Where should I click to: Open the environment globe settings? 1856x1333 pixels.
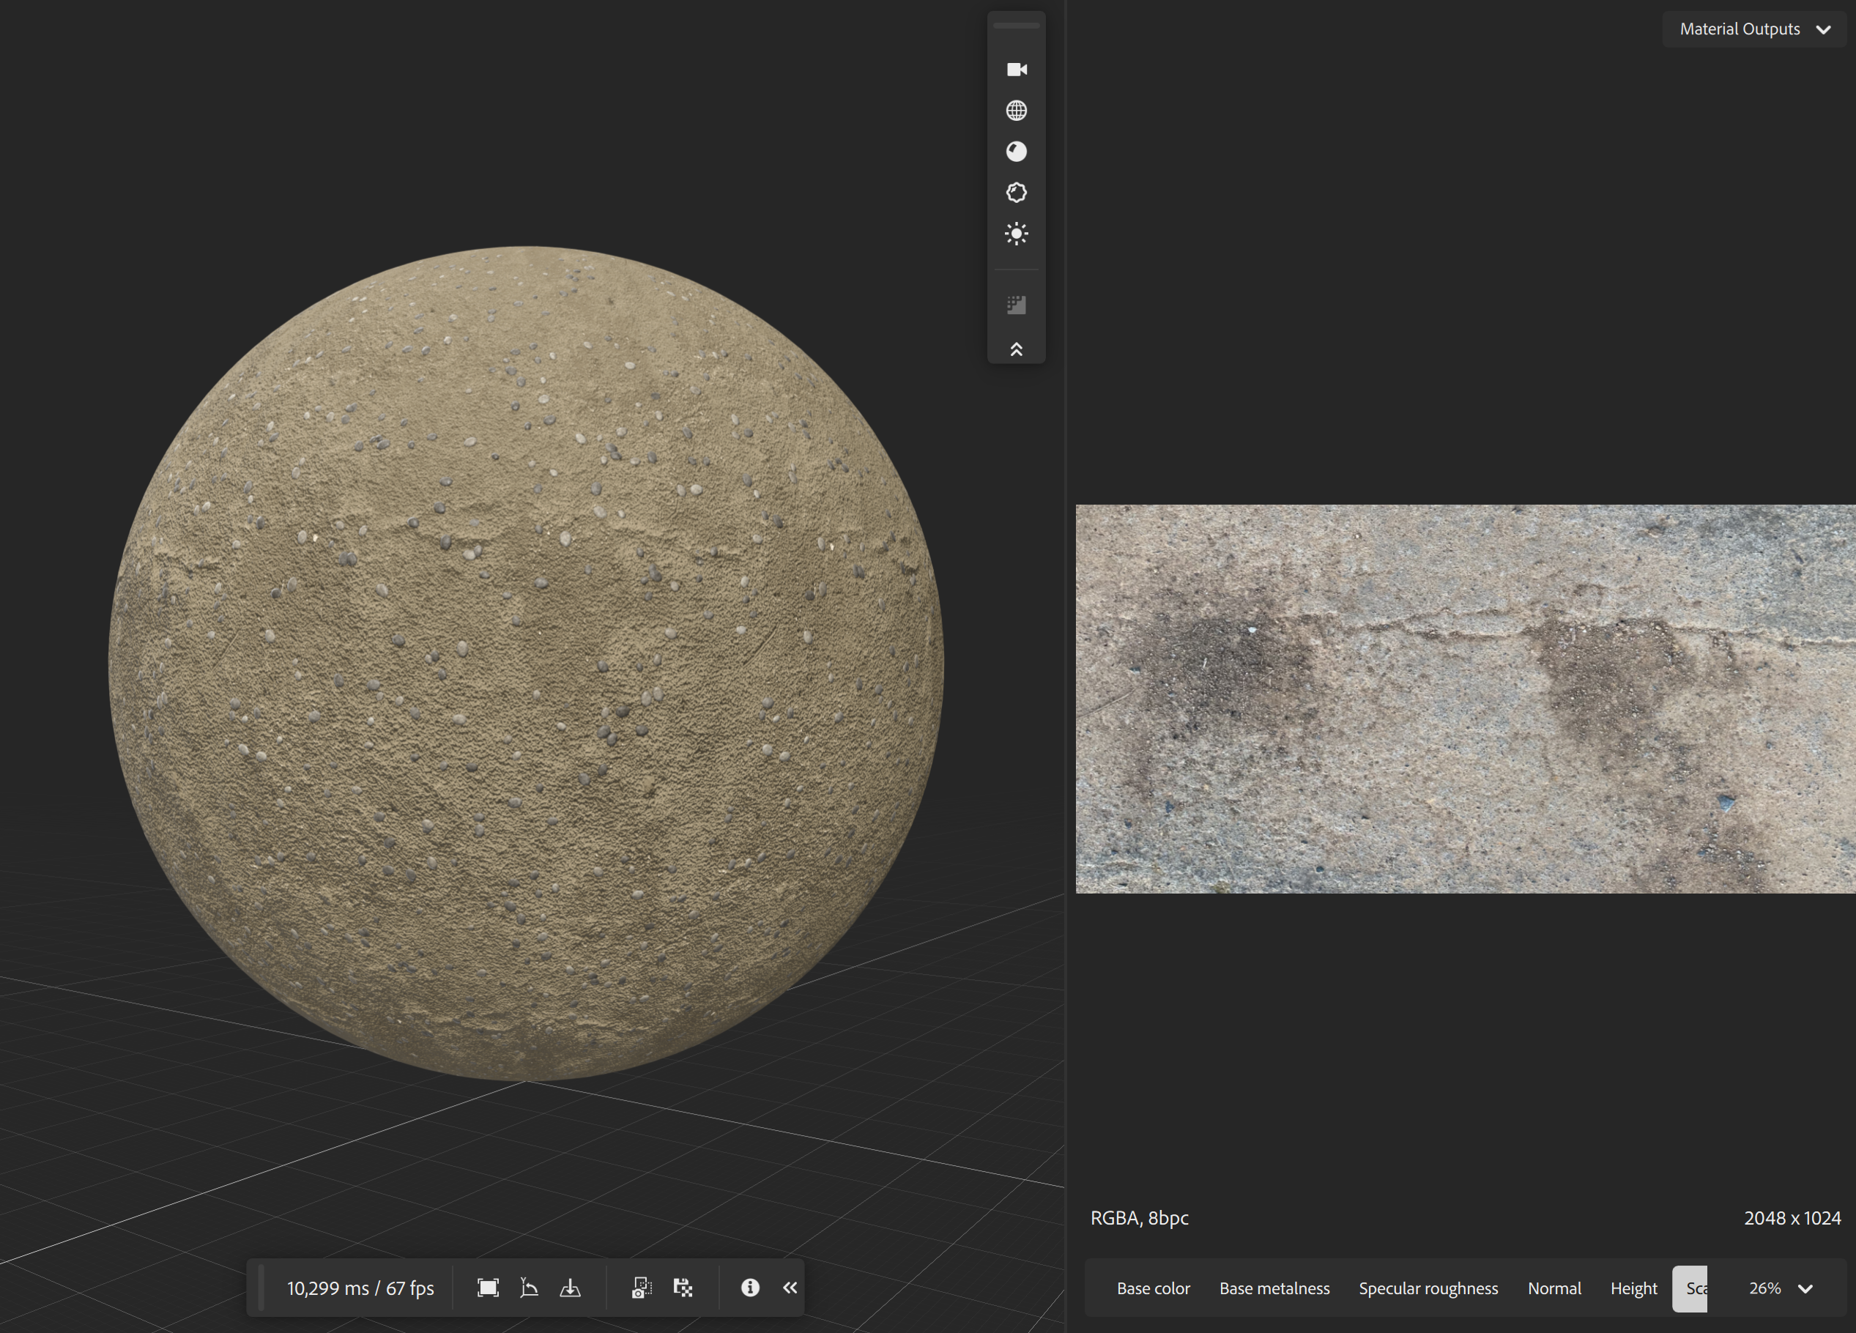point(1017,111)
